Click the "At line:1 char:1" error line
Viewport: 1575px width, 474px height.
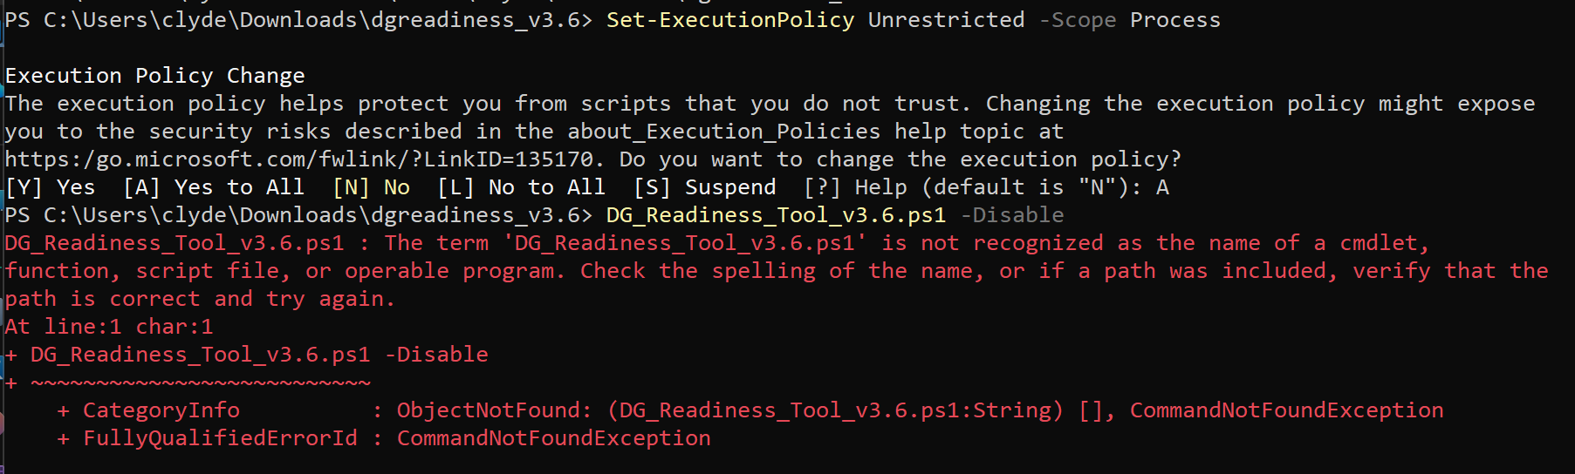[109, 327]
